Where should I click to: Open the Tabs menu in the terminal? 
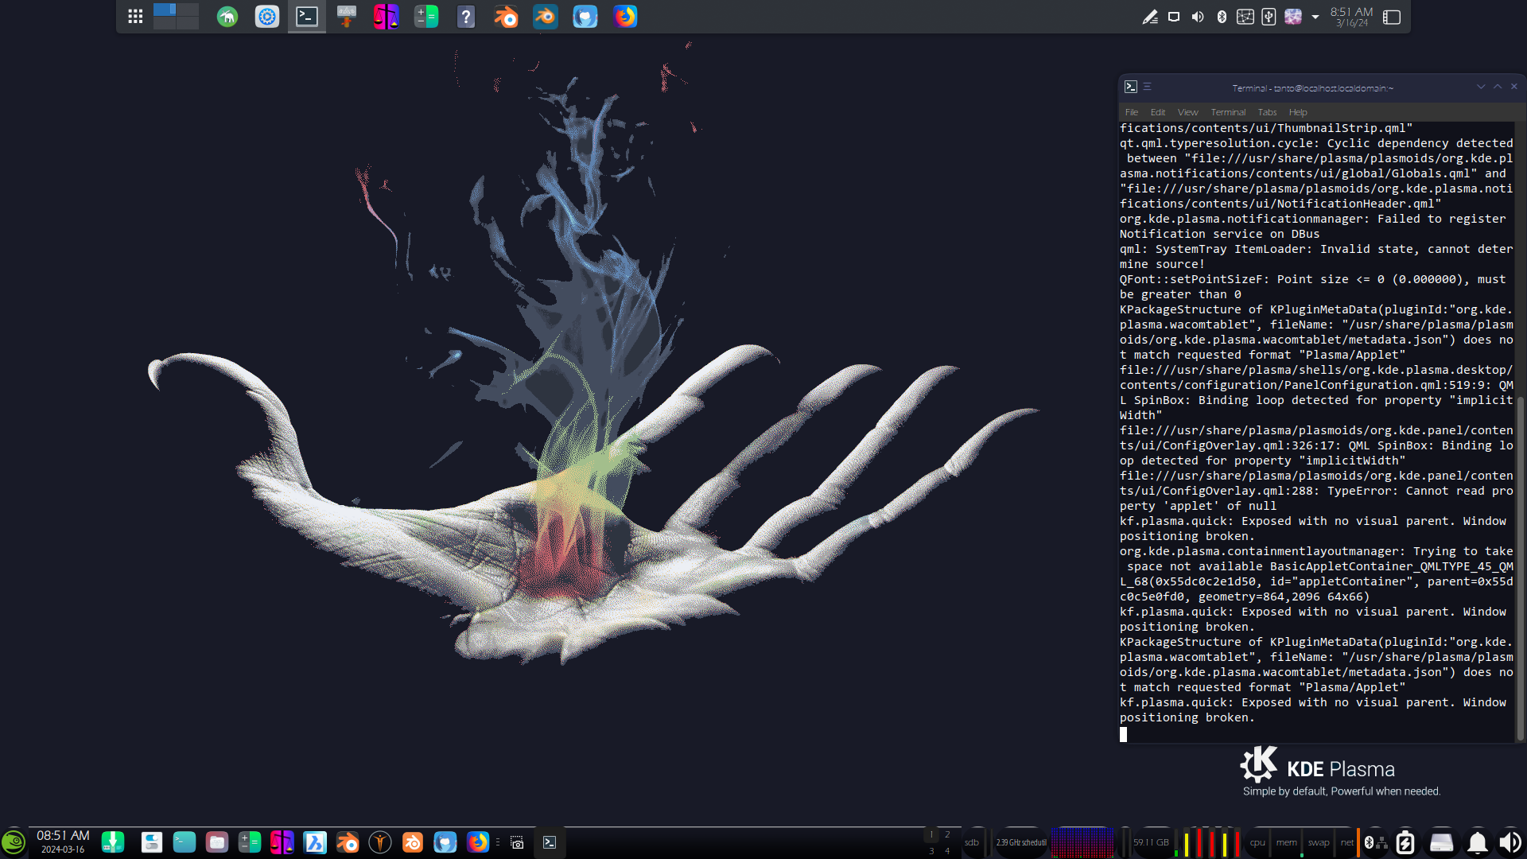click(1267, 112)
